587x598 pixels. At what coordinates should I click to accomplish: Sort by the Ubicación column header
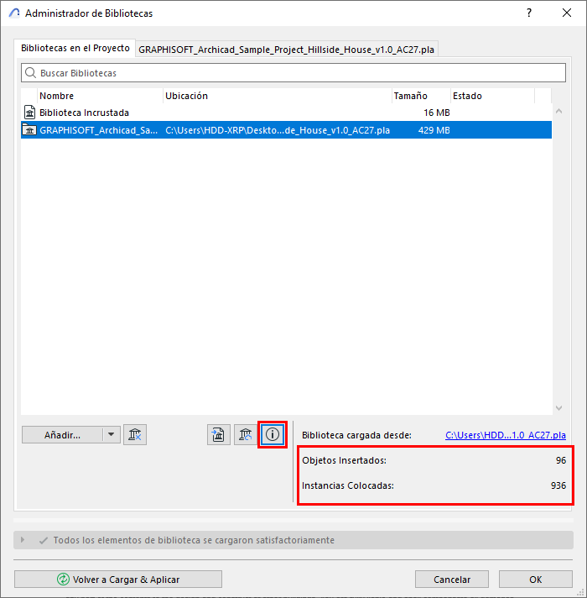(277, 96)
